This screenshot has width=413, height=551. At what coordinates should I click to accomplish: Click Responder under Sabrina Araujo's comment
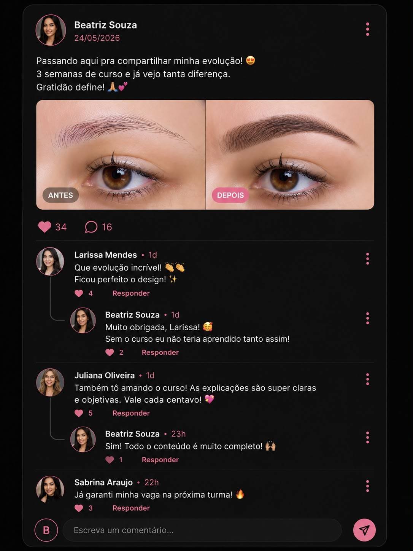(x=131, y=508)
